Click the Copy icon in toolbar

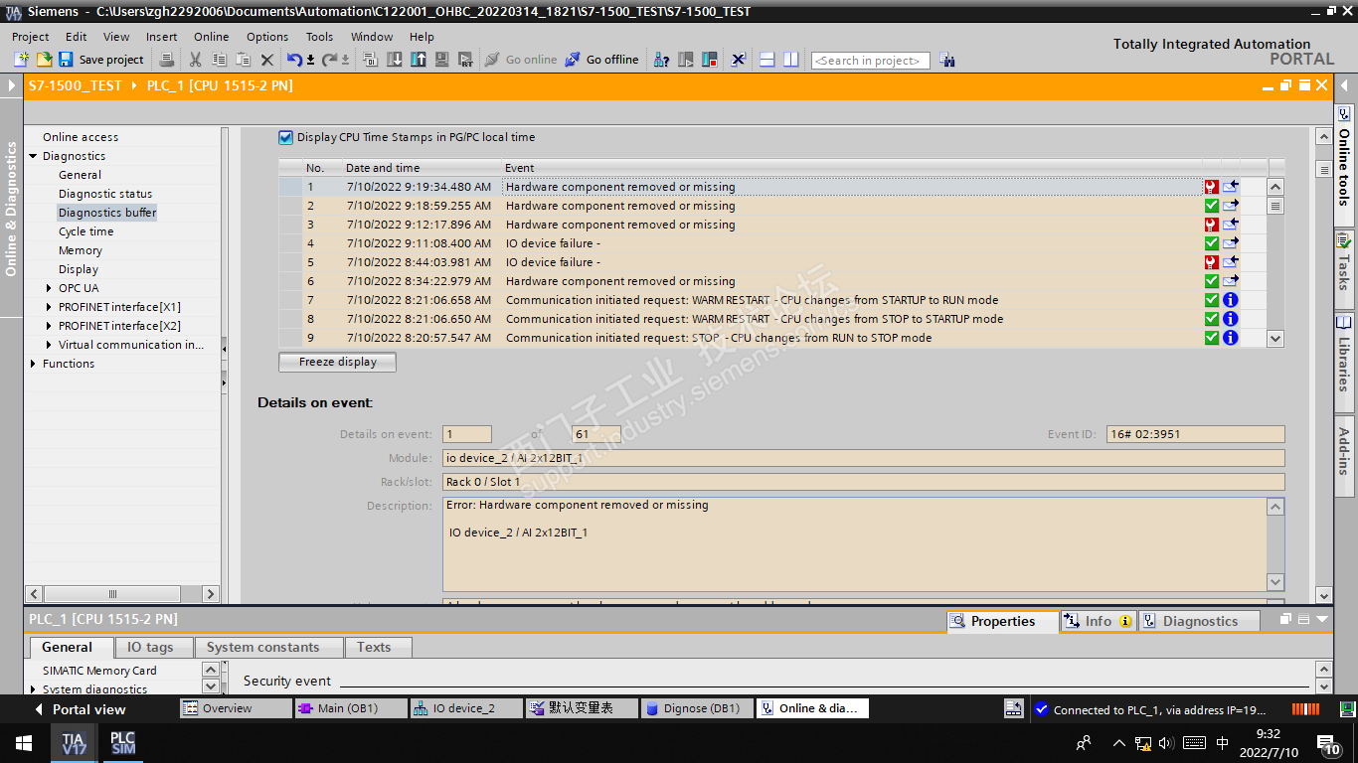[220, 60]
